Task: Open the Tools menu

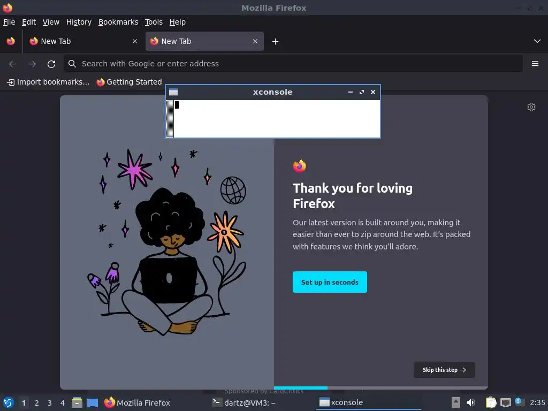Action: [154, 22]
